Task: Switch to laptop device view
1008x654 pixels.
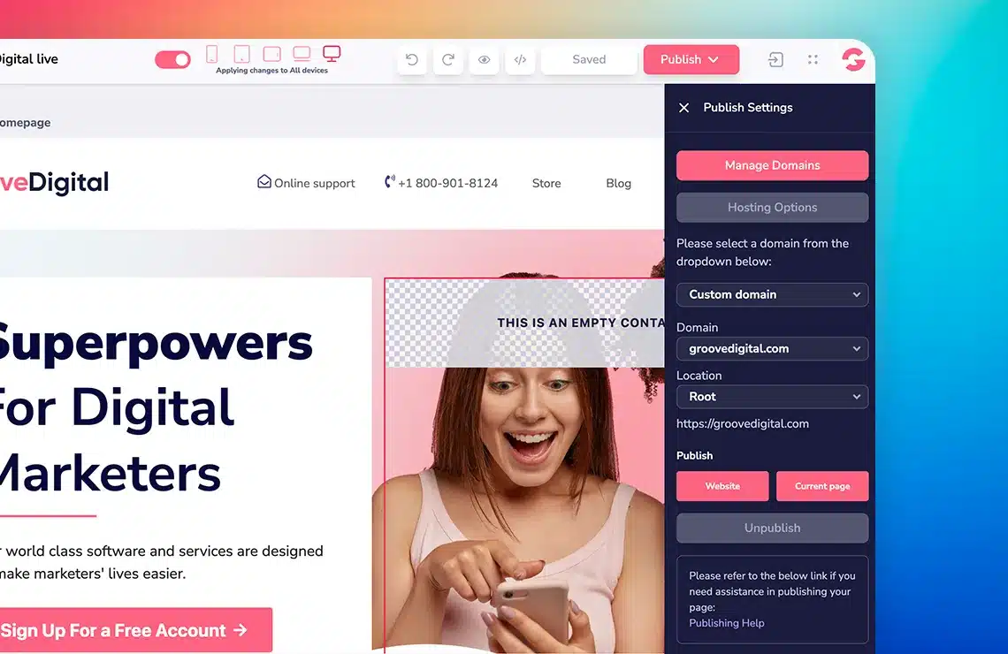Action: click(x=302, y=55)
